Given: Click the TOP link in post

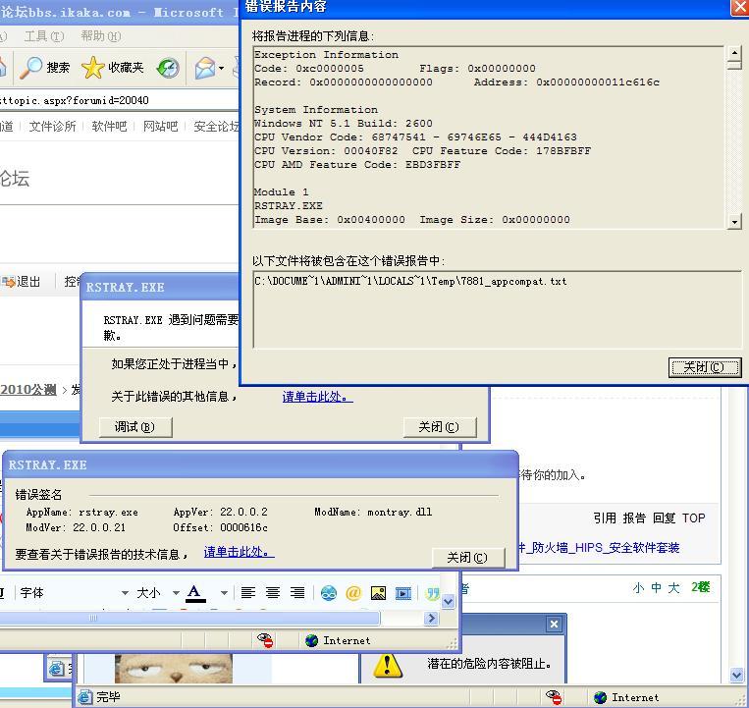Looking at the screenshot, I should (x=694, y=518).
